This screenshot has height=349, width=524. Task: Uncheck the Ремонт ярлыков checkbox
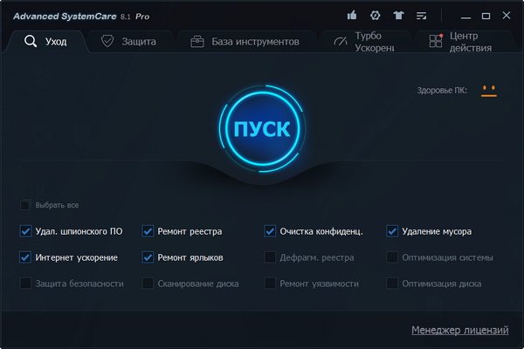pos(148,257)
